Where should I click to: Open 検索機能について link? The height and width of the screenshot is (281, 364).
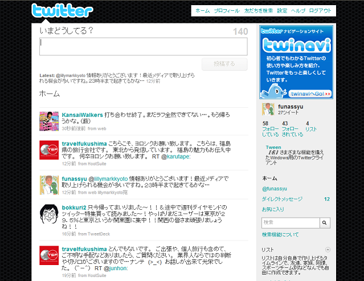(280, 235)
